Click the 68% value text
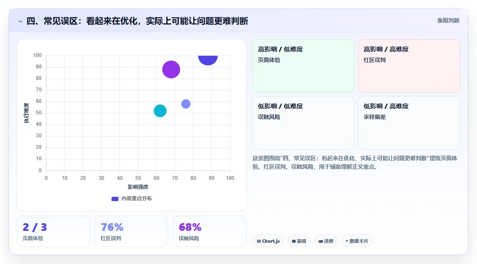Screen dimensions: 477x264 coord(190,227)
